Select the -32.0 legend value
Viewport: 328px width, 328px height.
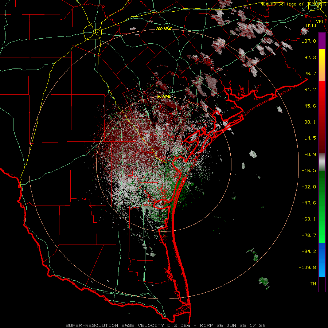pos(309,187)
